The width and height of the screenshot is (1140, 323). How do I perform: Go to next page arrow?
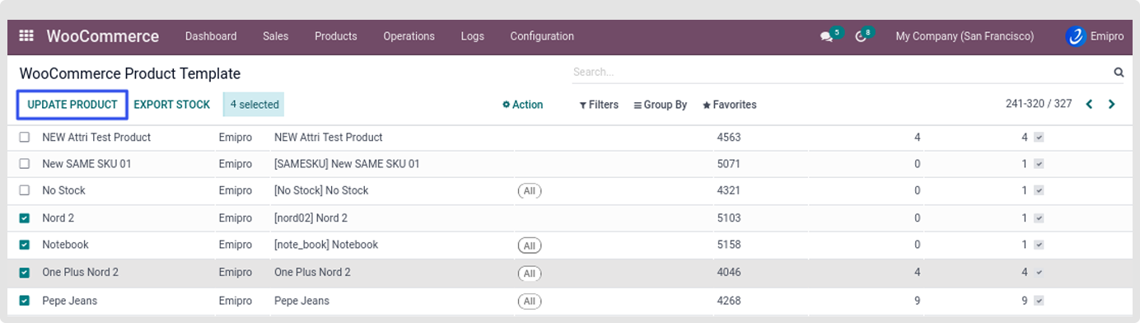click(x=1112, y=105)
